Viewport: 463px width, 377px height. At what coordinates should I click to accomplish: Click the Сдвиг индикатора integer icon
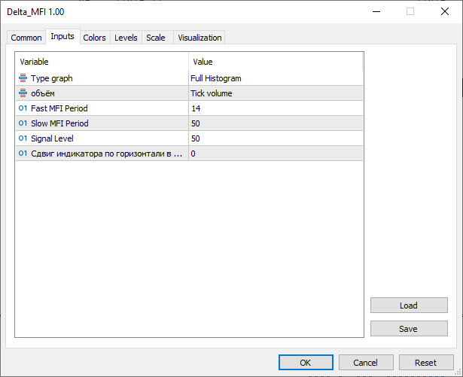23,154
